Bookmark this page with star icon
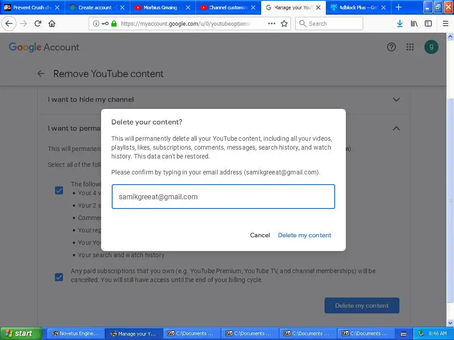This screenshot has height=340, width=454. point(284,23)
